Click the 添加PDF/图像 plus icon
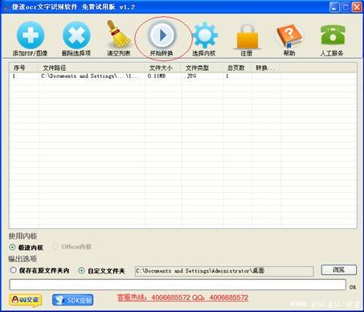The width and height of the screenshot is (364, 312). [31, 35]
